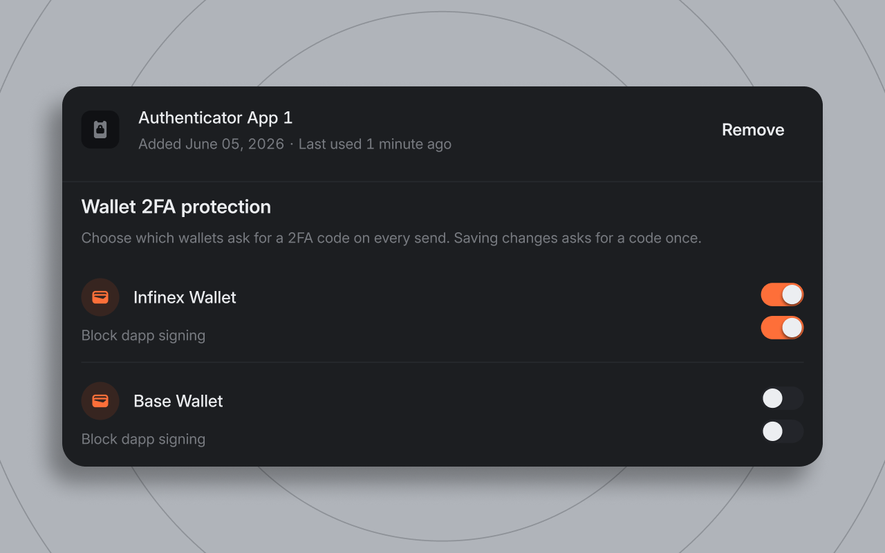This screenshot has width=885, height=553.
Task: Click the authenticator app lock icon
Action: pos(100,129)
